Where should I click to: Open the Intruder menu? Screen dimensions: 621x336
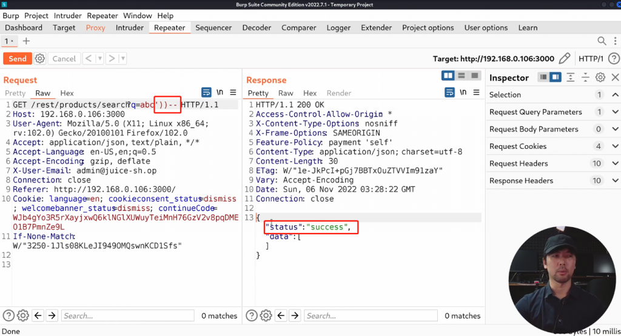click(x=68, y=16)
